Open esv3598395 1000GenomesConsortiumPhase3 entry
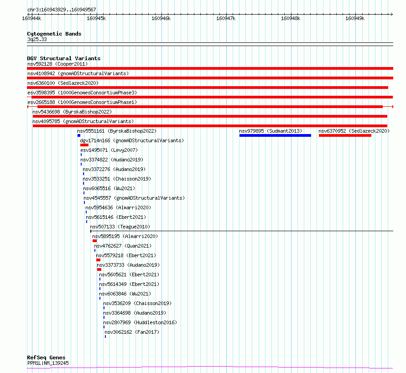 click(x=82, y=93)
